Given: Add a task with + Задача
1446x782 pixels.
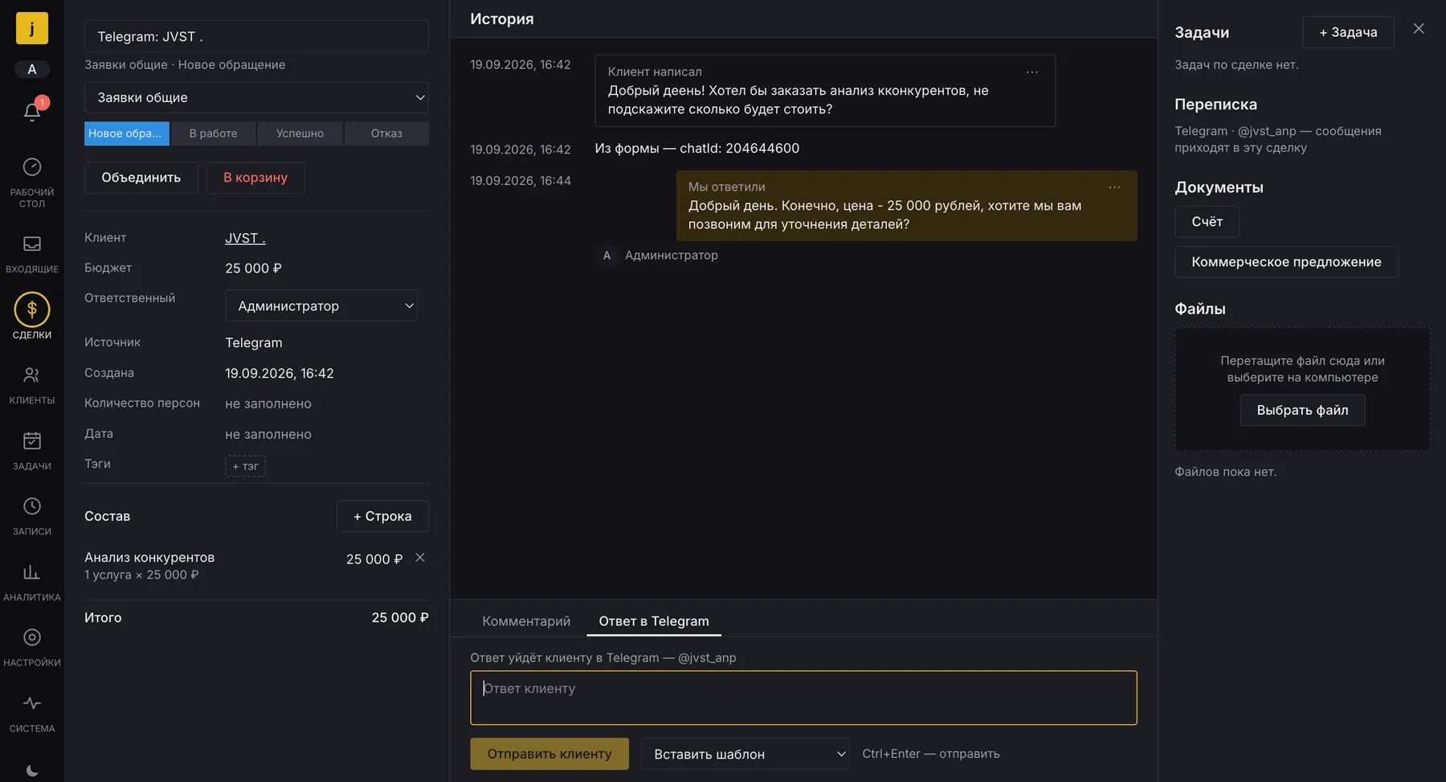Looking at the screenshot, I should [x=1348, y=32].
